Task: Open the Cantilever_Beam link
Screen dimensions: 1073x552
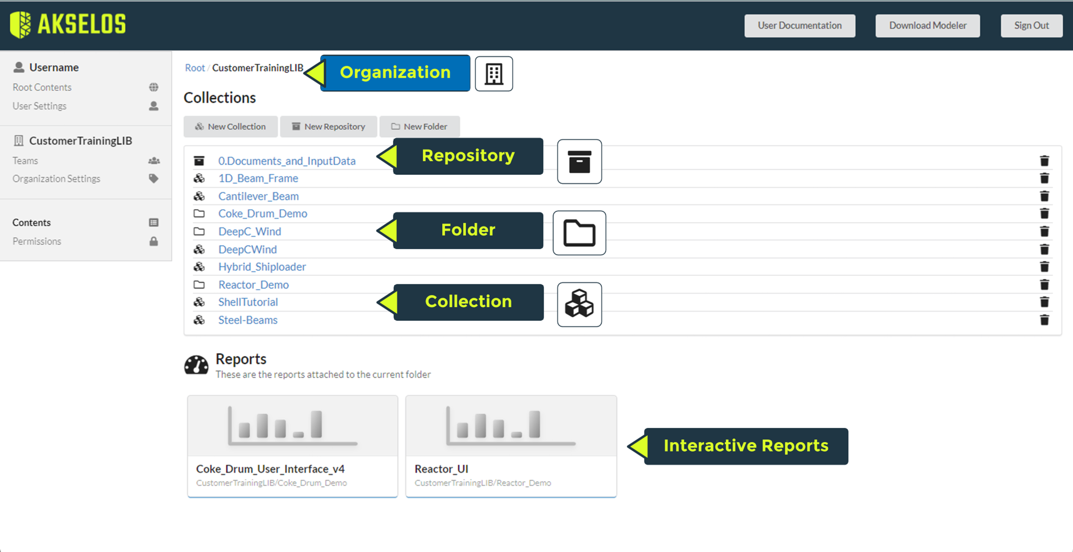Action: 259,196
